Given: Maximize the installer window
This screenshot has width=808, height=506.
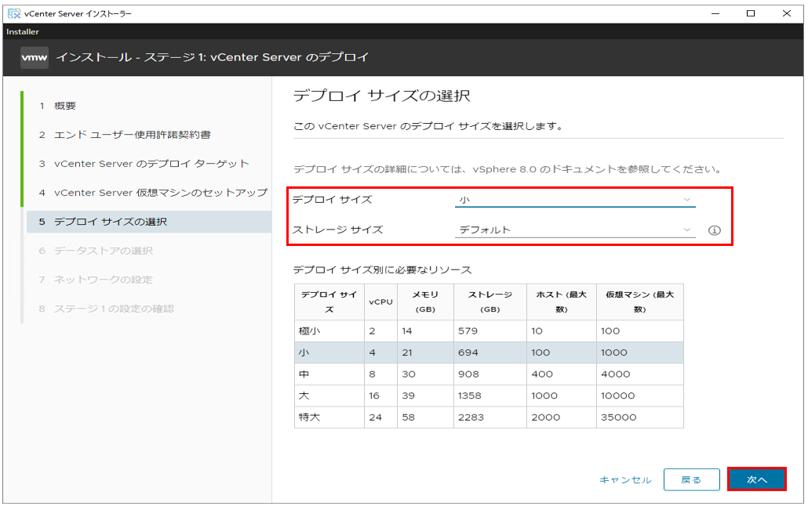Looking at the screenshot, I should (x=751, y=13).
